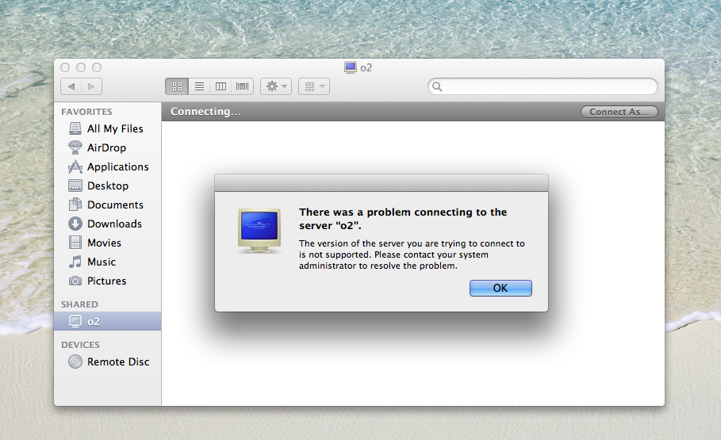
Task: Click the Downloads arrow icon
Action: (x=75, y=224)
